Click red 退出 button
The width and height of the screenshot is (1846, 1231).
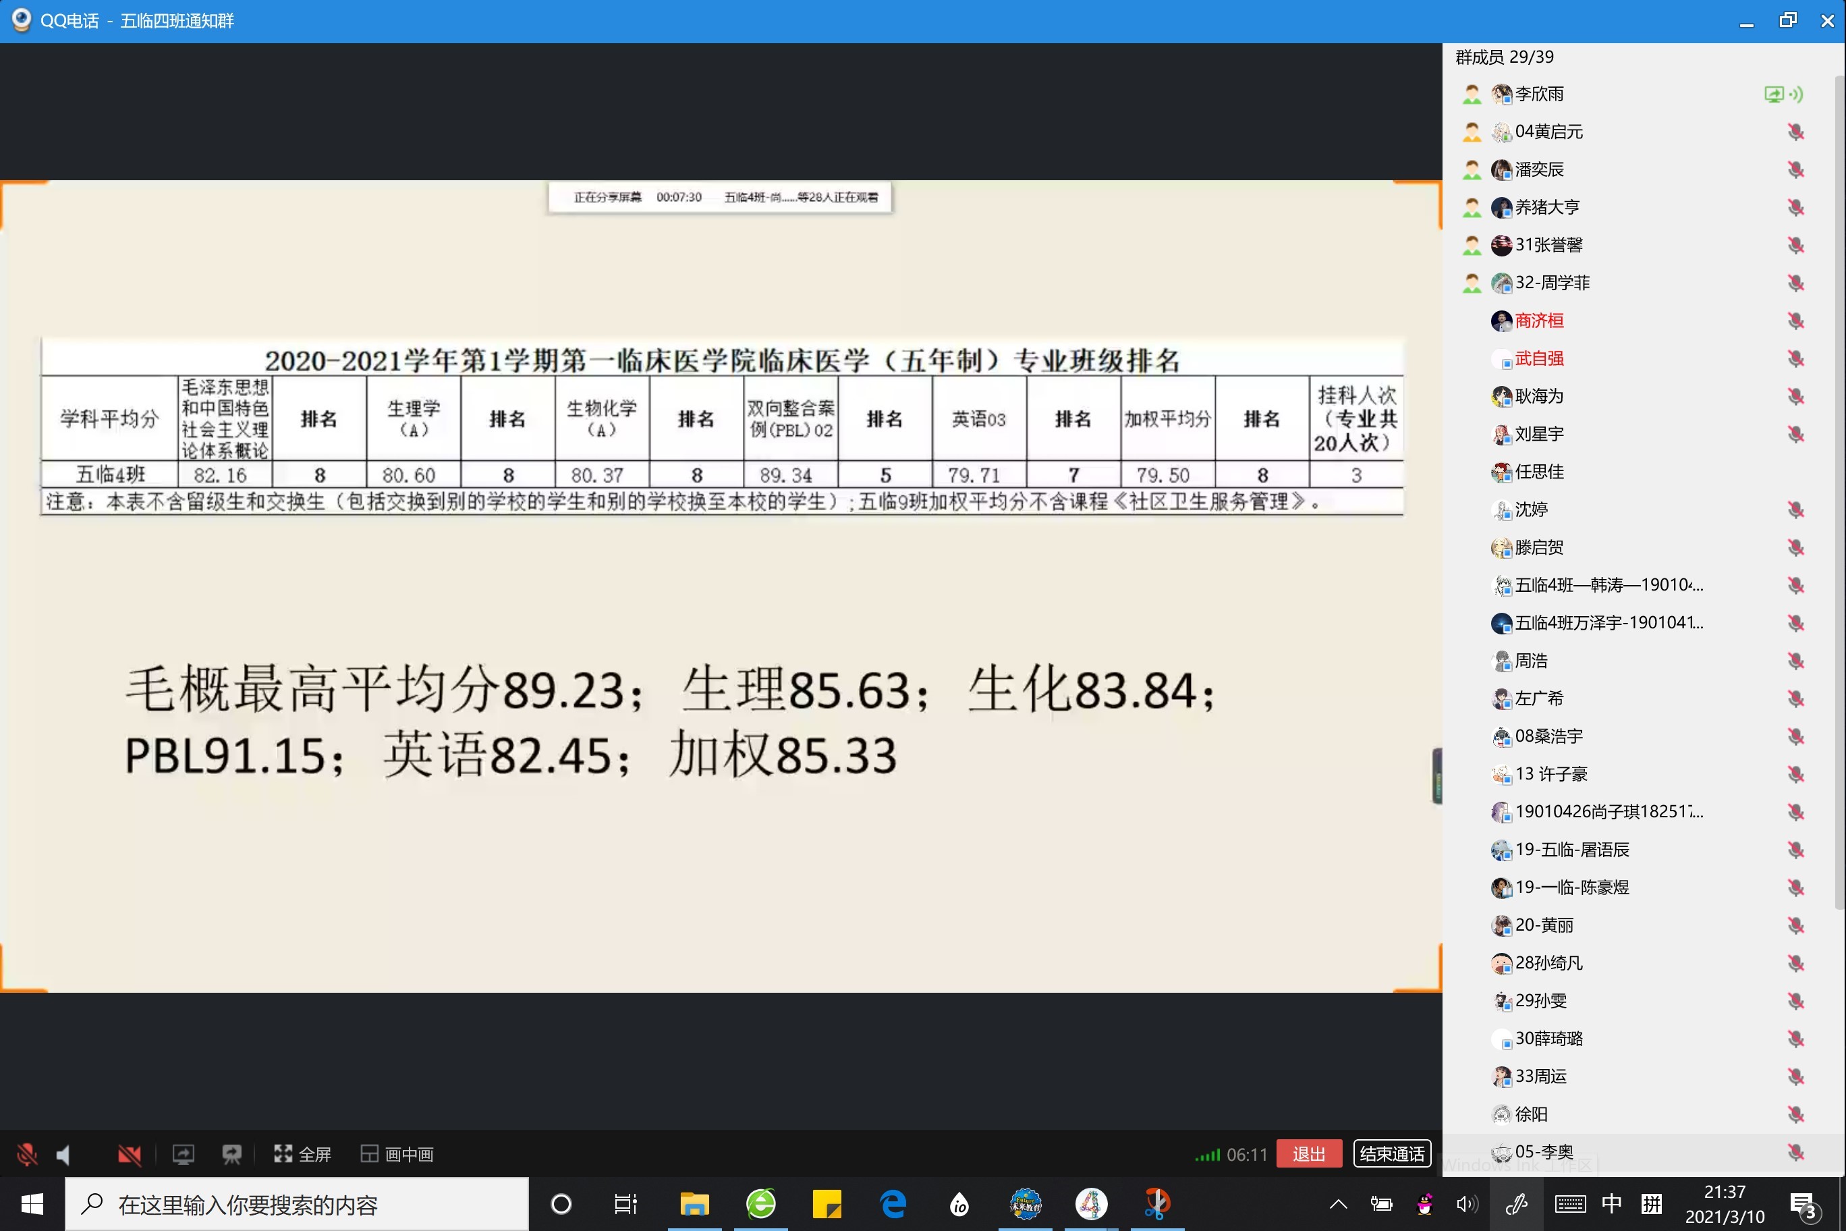[x=1308, y=1154]
